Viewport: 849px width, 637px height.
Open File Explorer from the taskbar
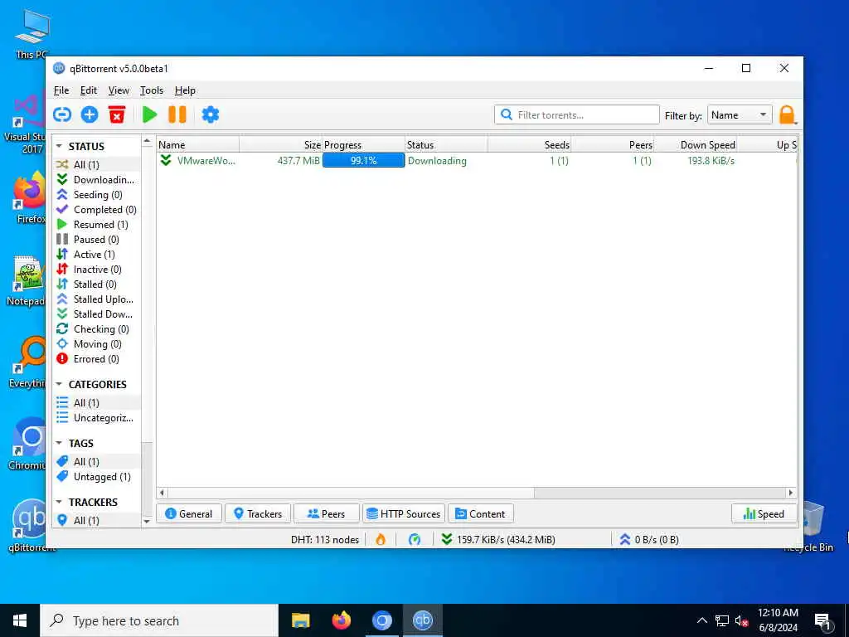pos(300,620)
